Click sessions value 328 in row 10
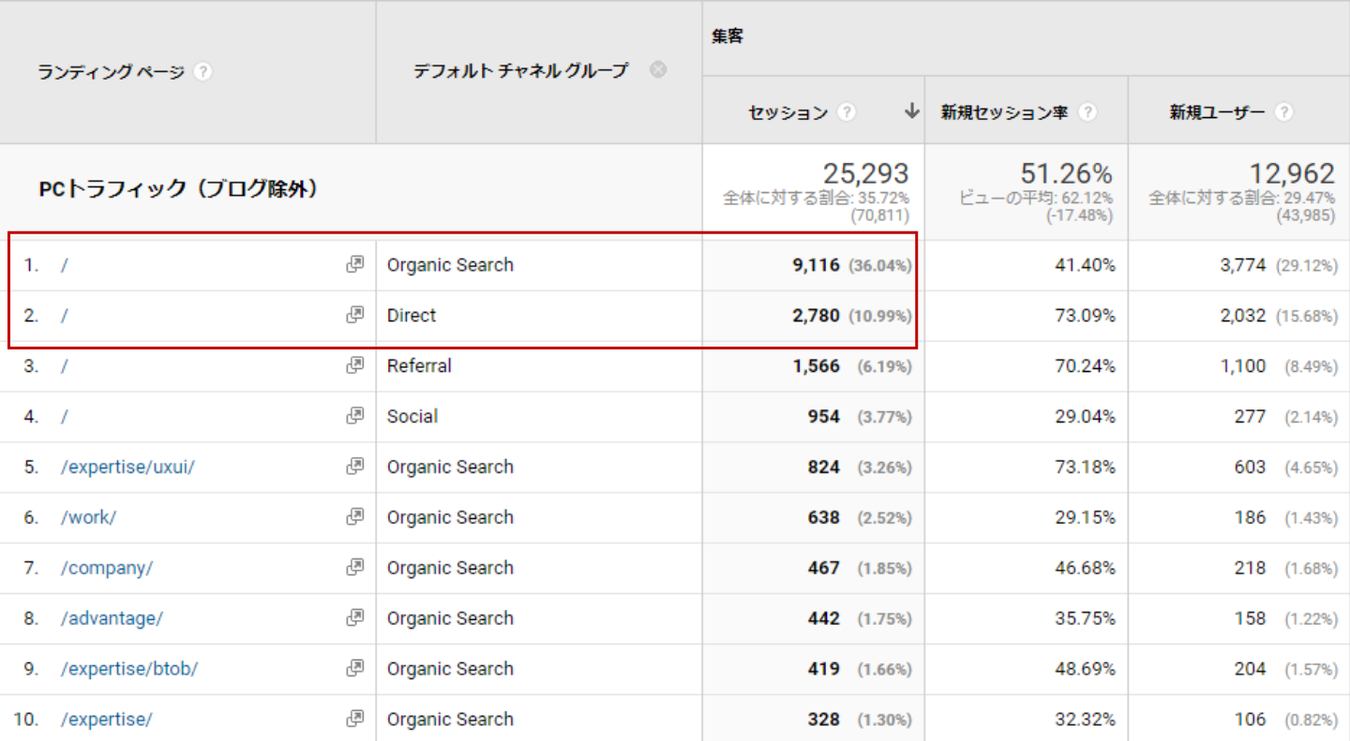This screenshot has height=741, width=1350. [x=823, y=720]
